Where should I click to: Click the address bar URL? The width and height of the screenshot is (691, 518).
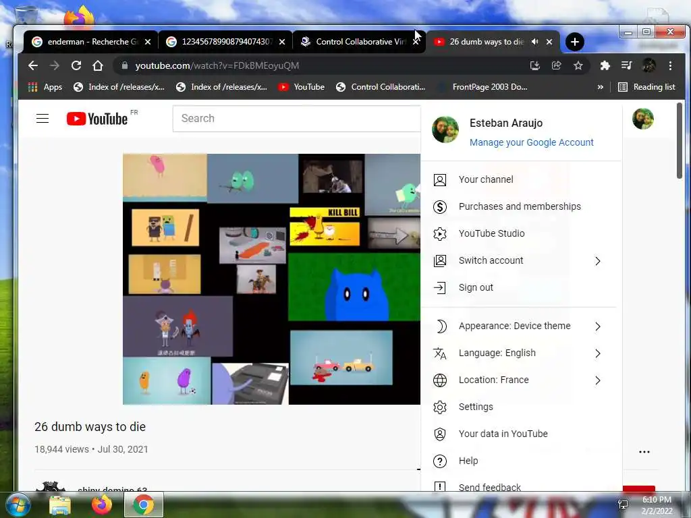click(217, 65)
